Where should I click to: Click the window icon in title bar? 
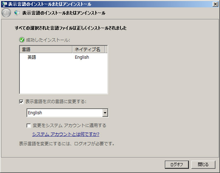[4, 4]
